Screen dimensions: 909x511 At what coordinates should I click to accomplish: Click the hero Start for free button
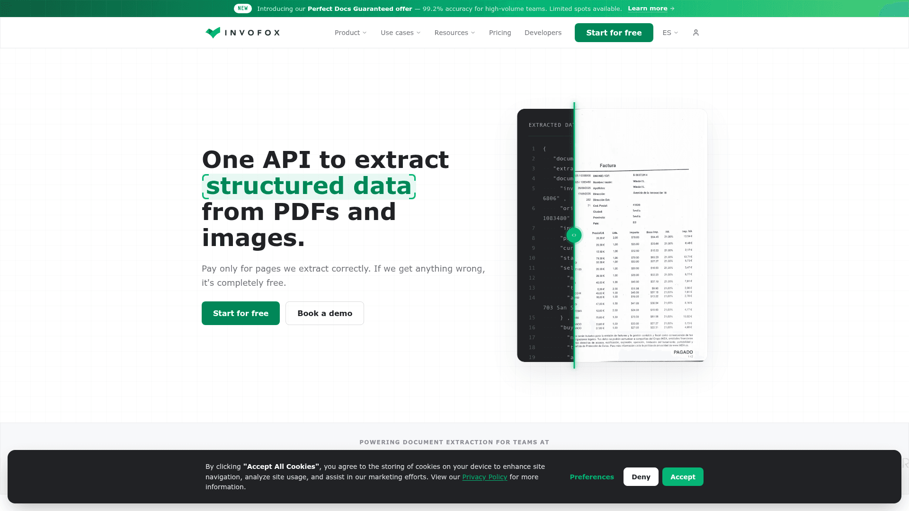tap(241, 313)
